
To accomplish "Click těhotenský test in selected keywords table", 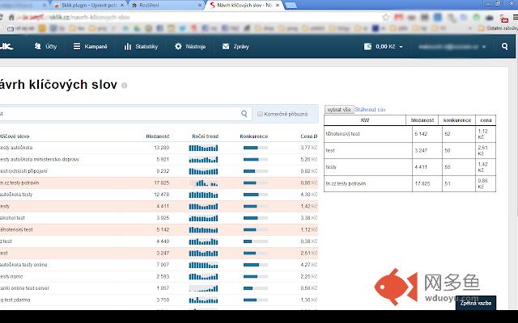I will pos(342,134).
